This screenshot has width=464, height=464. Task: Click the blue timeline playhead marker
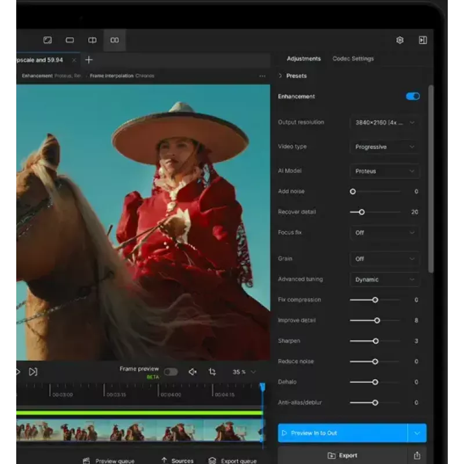pos(263,387)
